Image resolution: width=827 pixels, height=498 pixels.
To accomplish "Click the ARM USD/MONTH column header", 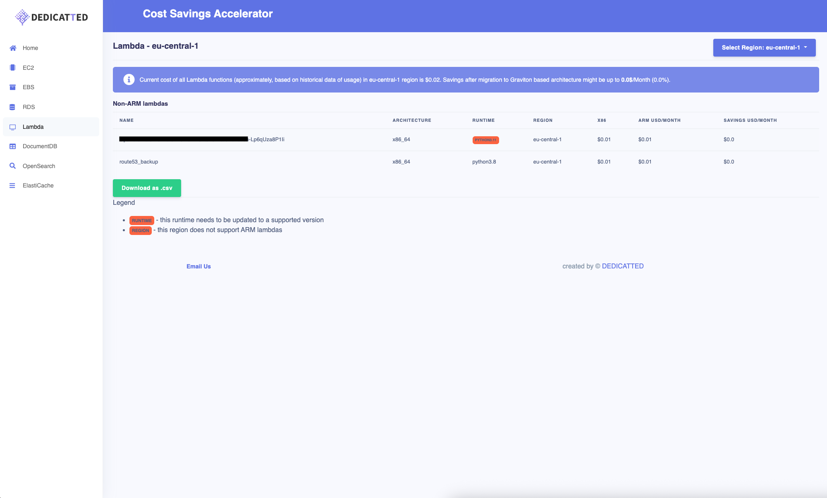I will tap(659, 120).
